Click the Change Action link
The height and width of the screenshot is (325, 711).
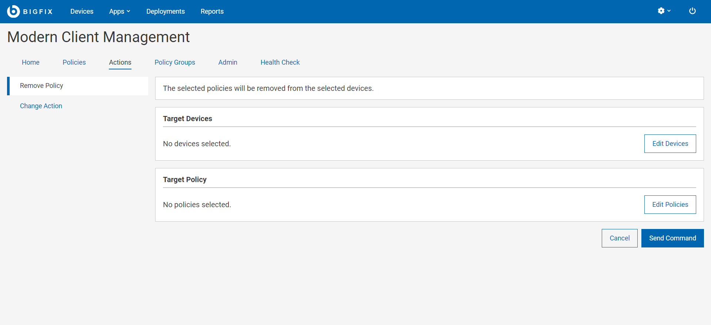[41, 106]
